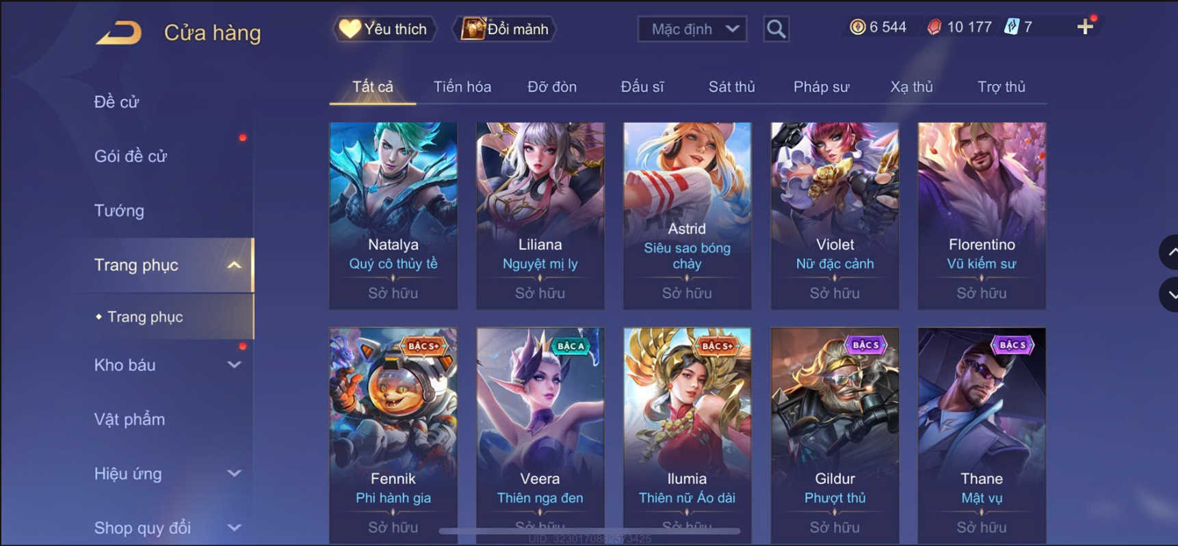Open the Tướng sidebar entry
The image size is (1178, 546).
tap(119, 210)
